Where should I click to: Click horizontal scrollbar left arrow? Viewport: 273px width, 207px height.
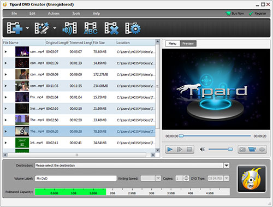pyautogui.click(x=5, y=155)
